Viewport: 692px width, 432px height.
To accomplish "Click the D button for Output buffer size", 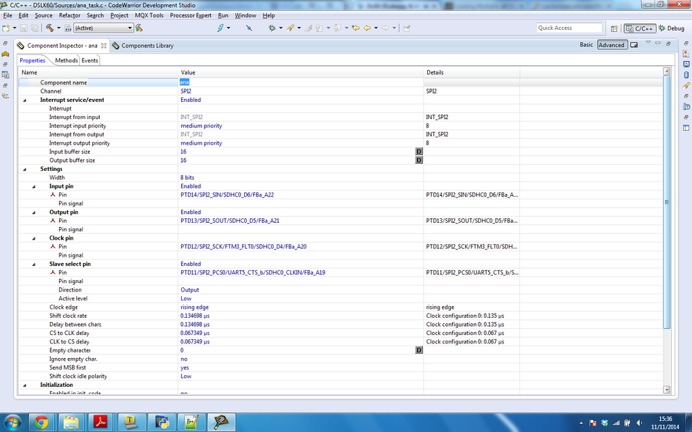I will (x=419, y=160).
